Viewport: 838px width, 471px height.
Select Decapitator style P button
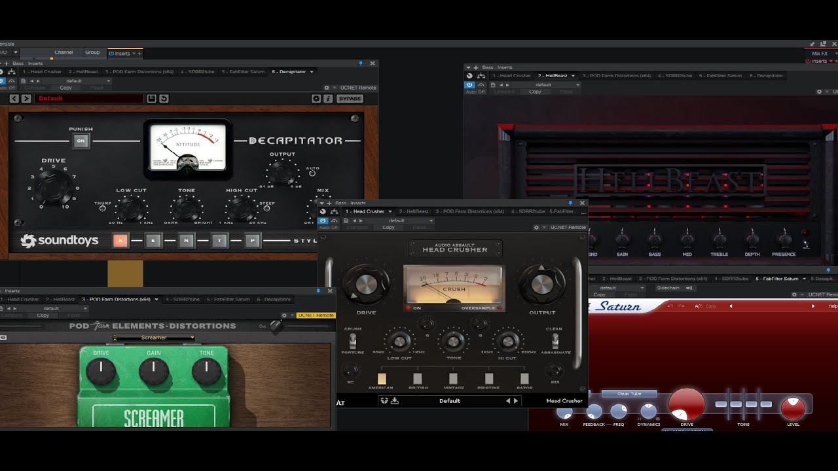click(253, 241)
